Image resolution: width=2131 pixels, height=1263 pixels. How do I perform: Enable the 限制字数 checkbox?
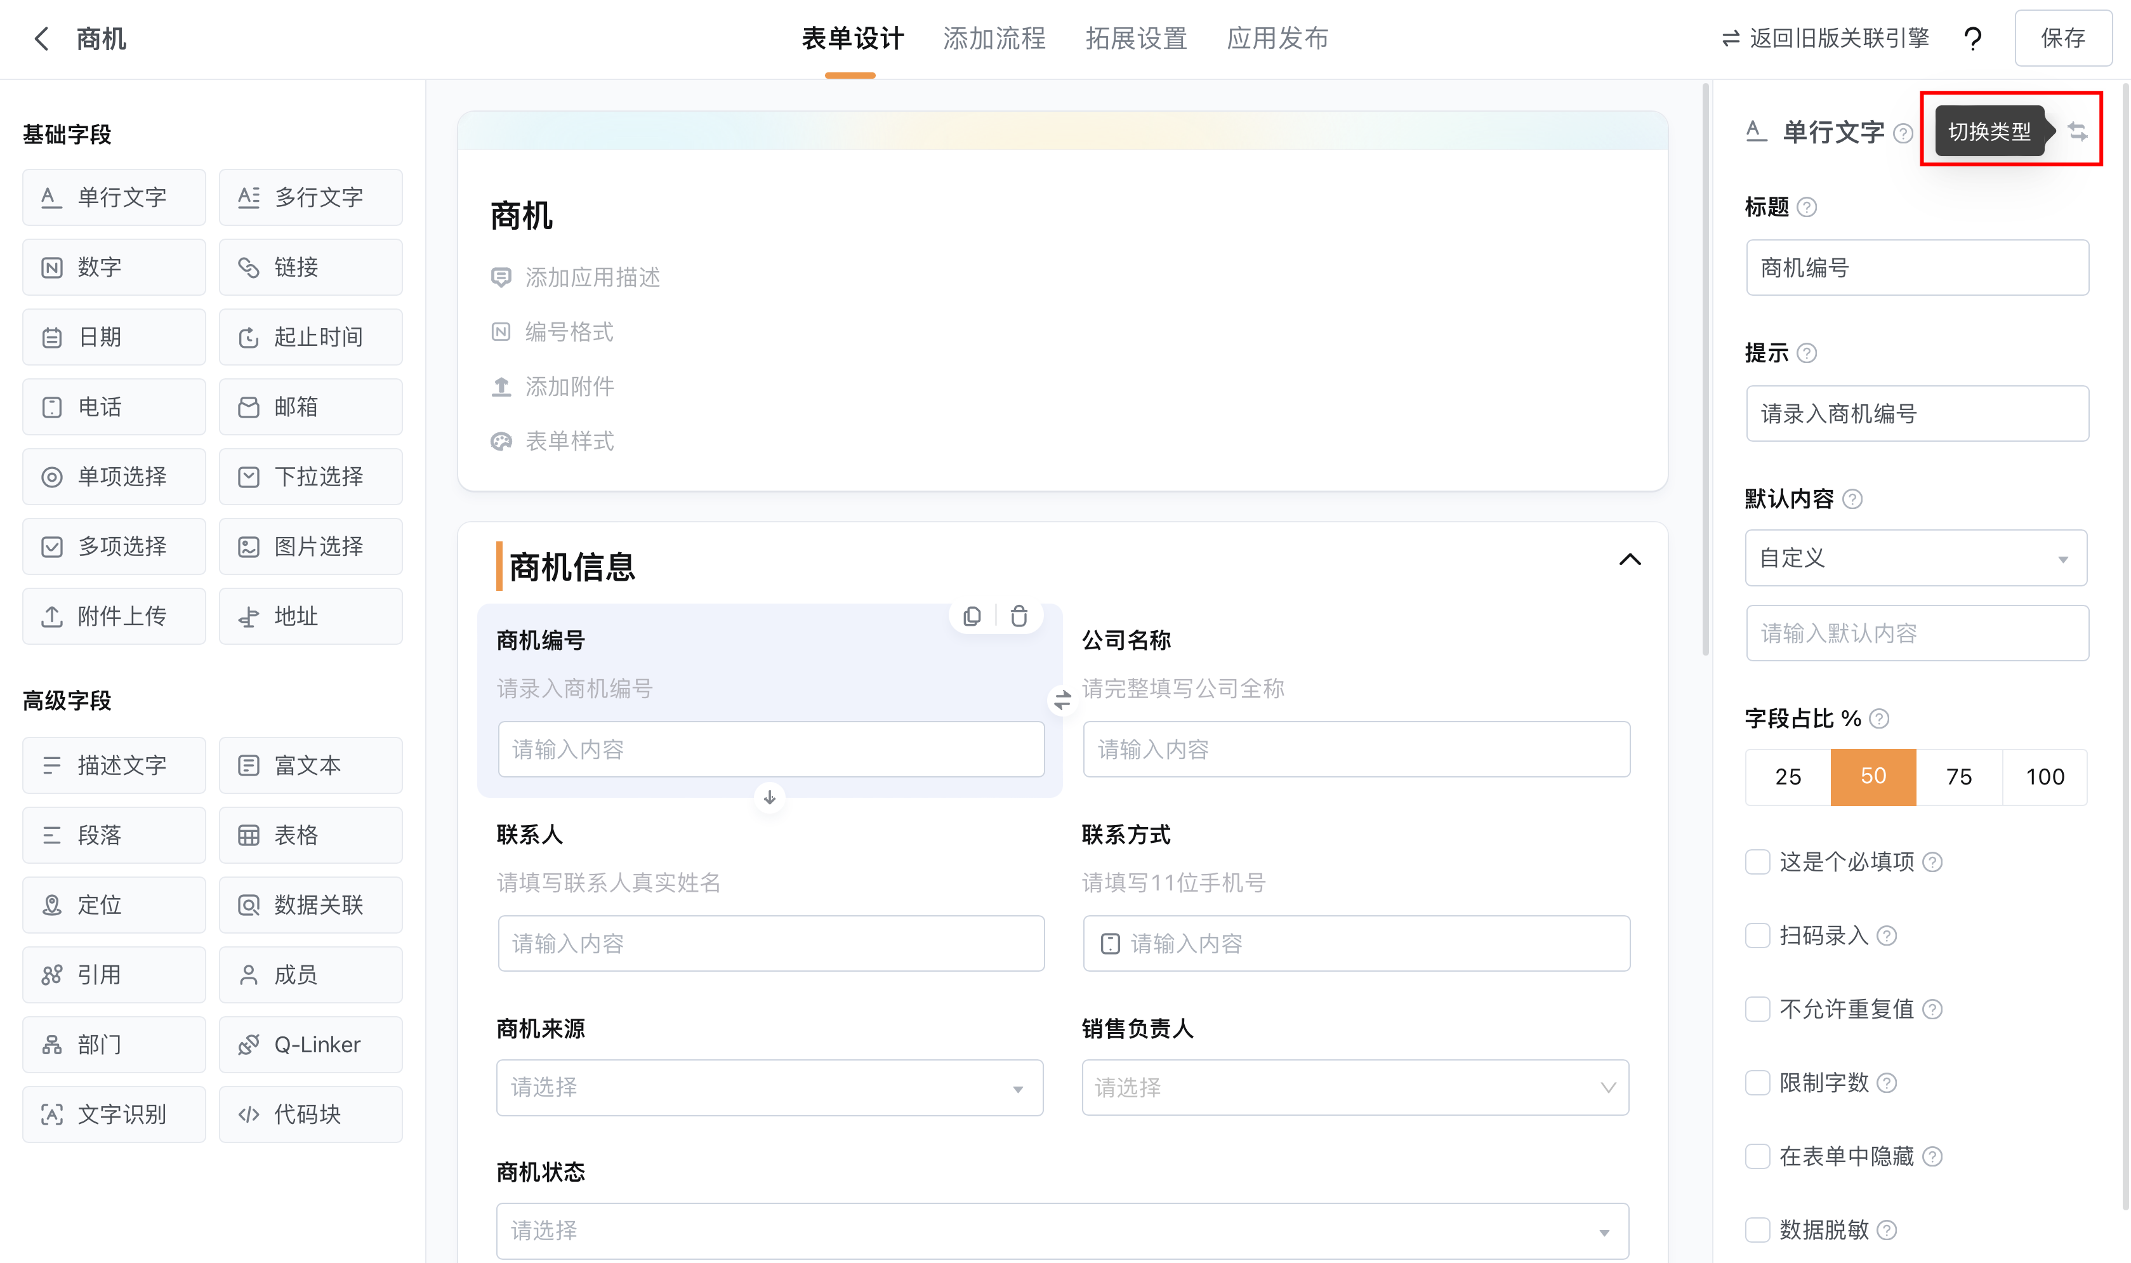1758,1083
